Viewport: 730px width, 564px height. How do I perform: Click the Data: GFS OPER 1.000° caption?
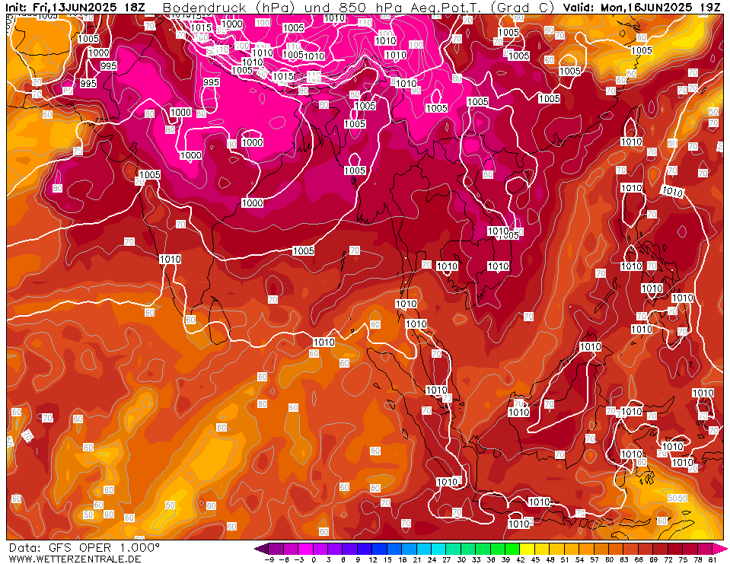84,547
